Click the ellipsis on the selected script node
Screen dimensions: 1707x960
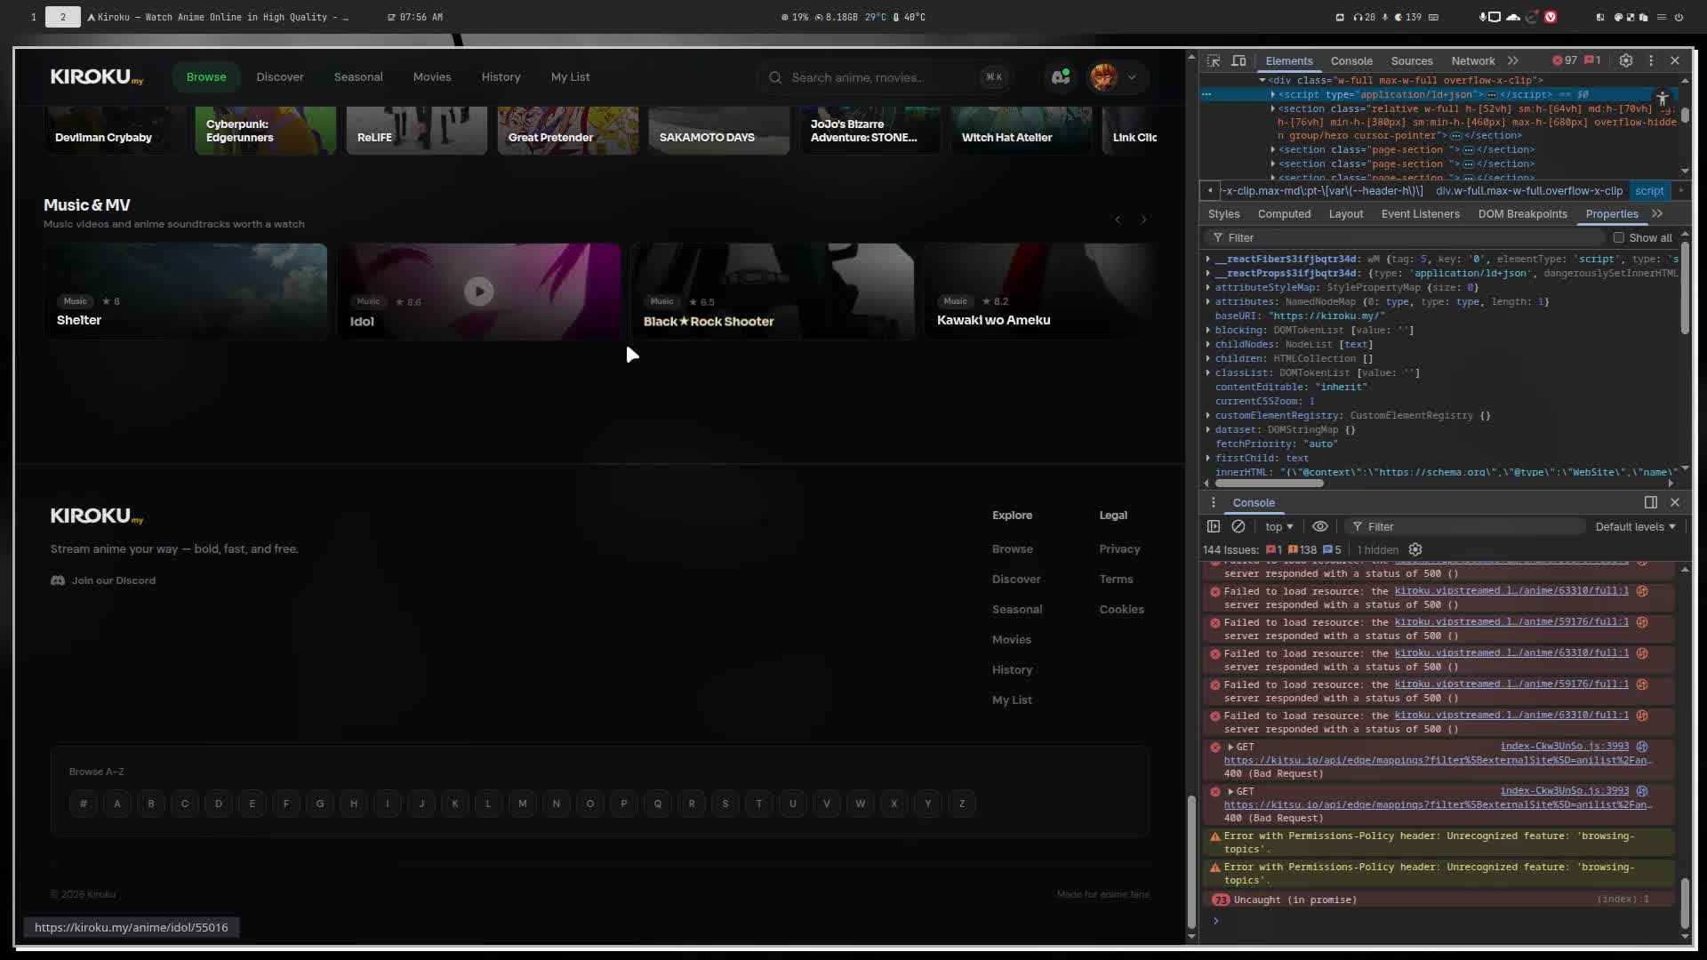[1493, 94]
